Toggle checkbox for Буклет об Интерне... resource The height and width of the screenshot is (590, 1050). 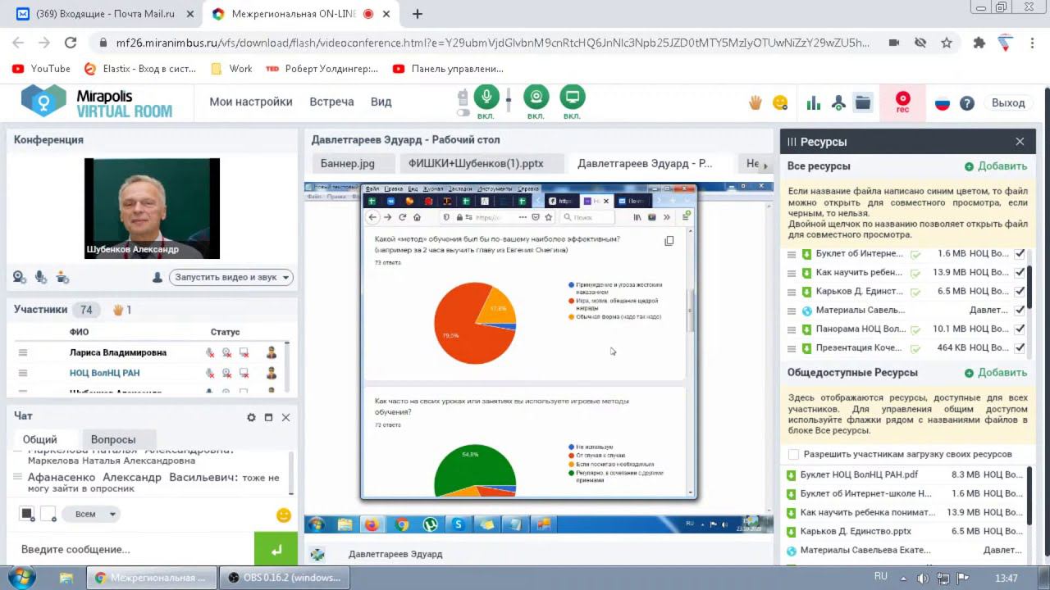pyautogui.click(x=1020, y=254)
